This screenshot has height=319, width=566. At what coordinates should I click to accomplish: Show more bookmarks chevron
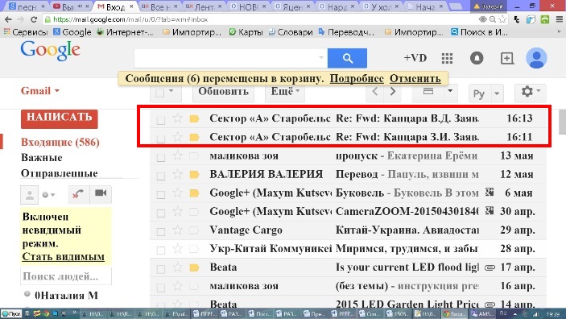click(x=559, y=32)
